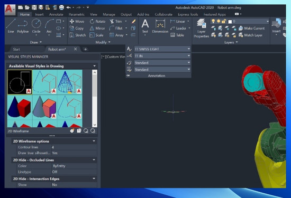
Task: Select the 2D Wireframe visual style thumbnail
Action: (20, 82)
